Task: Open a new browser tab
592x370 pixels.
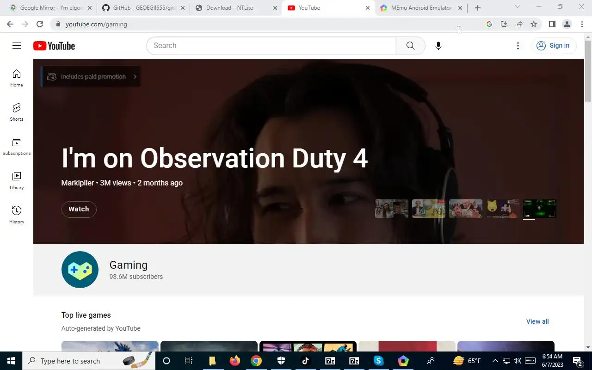Action: [x=478, y=8]
